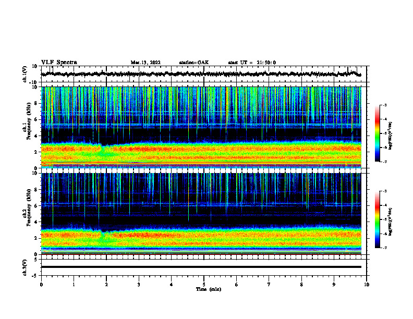413x319 pixels.
Task: Click time axis tick label "4"
Action: pyautogui.click(x=171, y=285)
